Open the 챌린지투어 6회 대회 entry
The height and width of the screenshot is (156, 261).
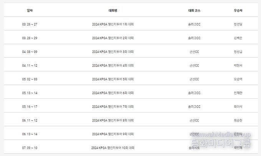113,93
